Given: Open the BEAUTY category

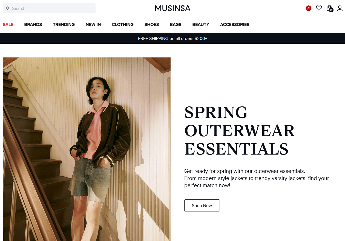Looking at the screenshot, I should (x=201, y=25).
